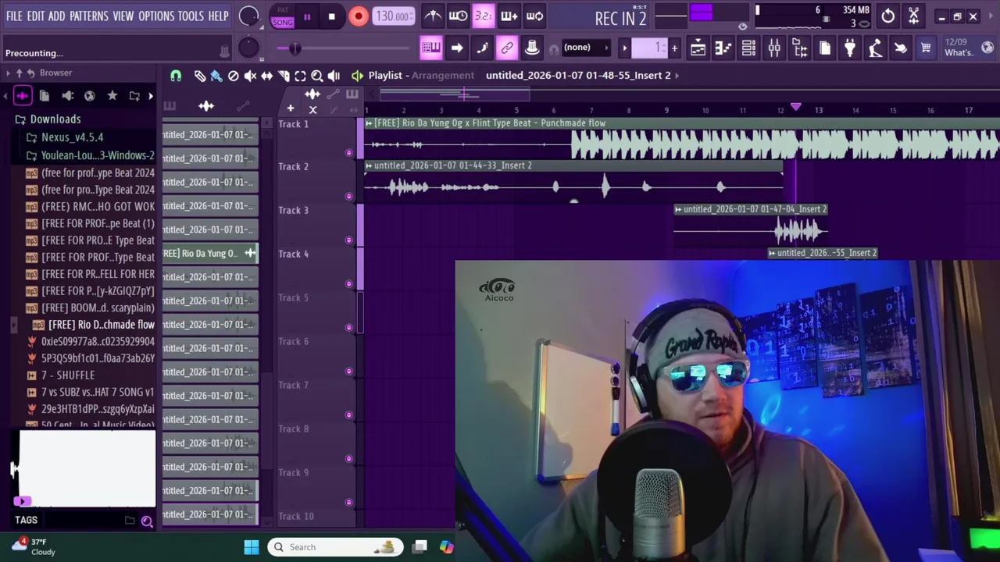Viewport: 1000px width, 562px height.
Task: Select the Playback speaker tool in playlist
Action: (x=334, y=76)
